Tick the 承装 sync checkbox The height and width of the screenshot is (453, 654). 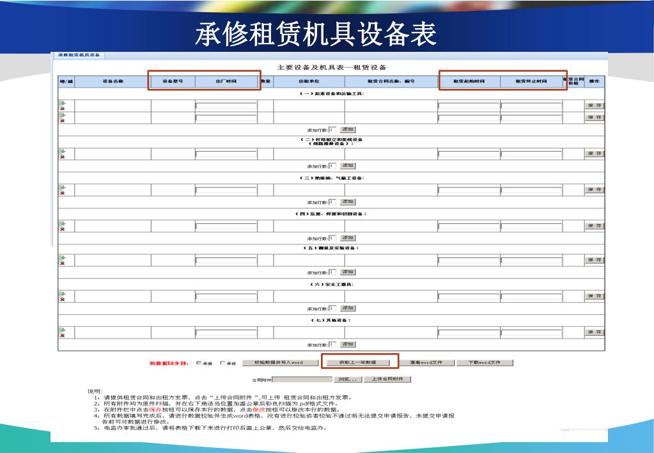point(199,363)
